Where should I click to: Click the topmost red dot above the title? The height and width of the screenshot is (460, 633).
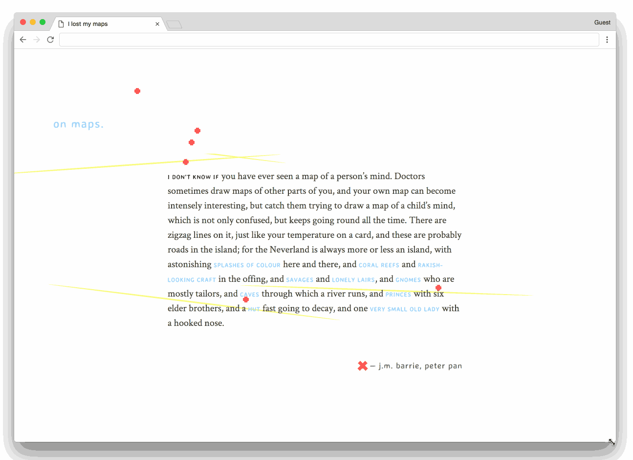click(x=137, y=91)
